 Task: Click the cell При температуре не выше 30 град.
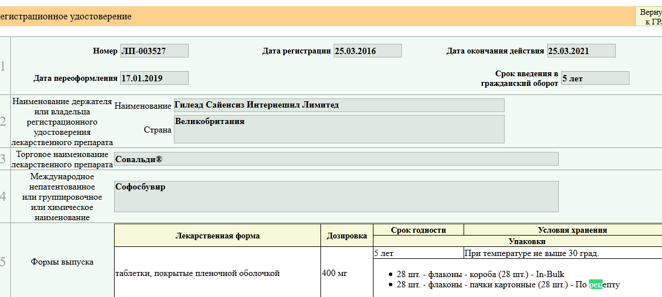(x=563, y=254)
